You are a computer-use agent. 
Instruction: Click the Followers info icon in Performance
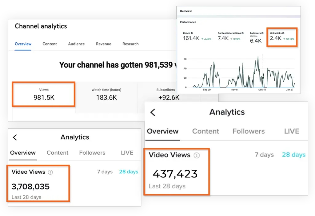(262, 33)
